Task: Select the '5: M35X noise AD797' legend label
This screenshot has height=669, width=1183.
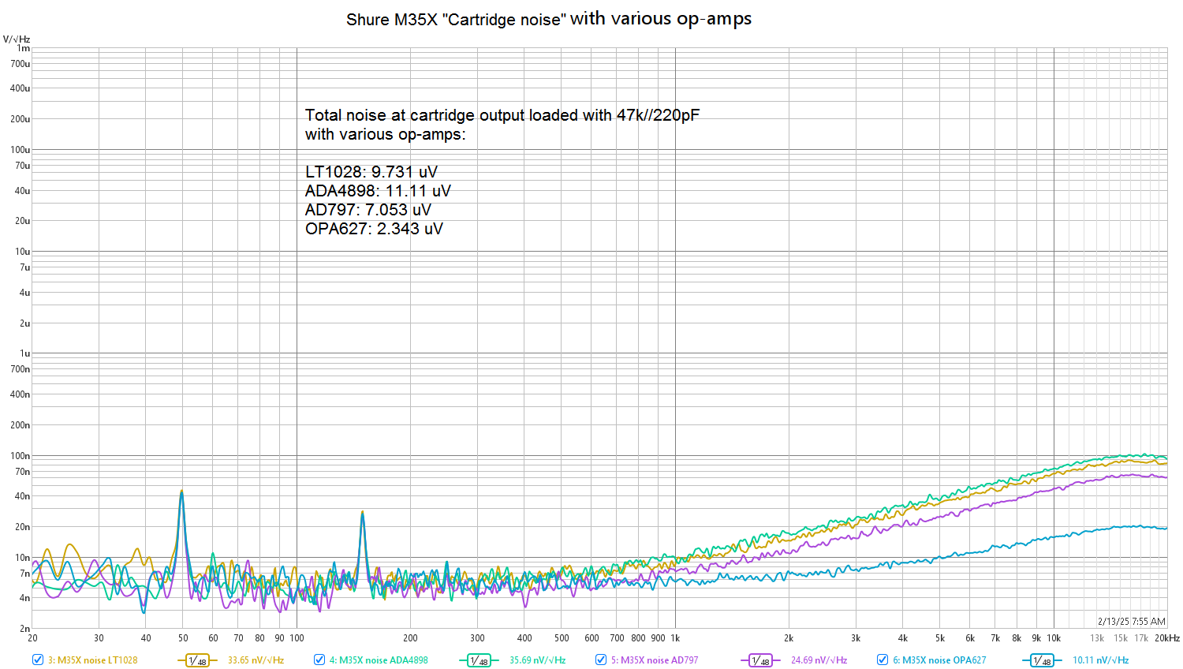Action: (x=655, y=660)
